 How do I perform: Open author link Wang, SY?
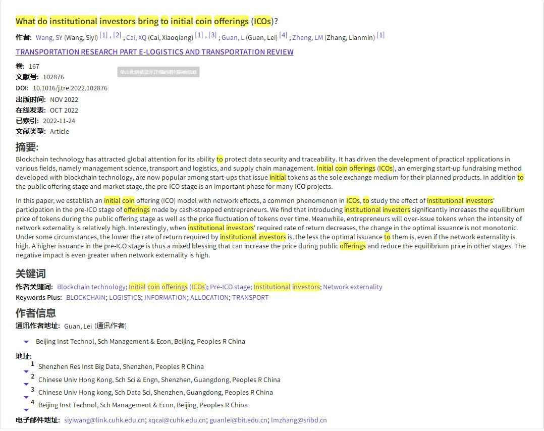click(49, 38)
